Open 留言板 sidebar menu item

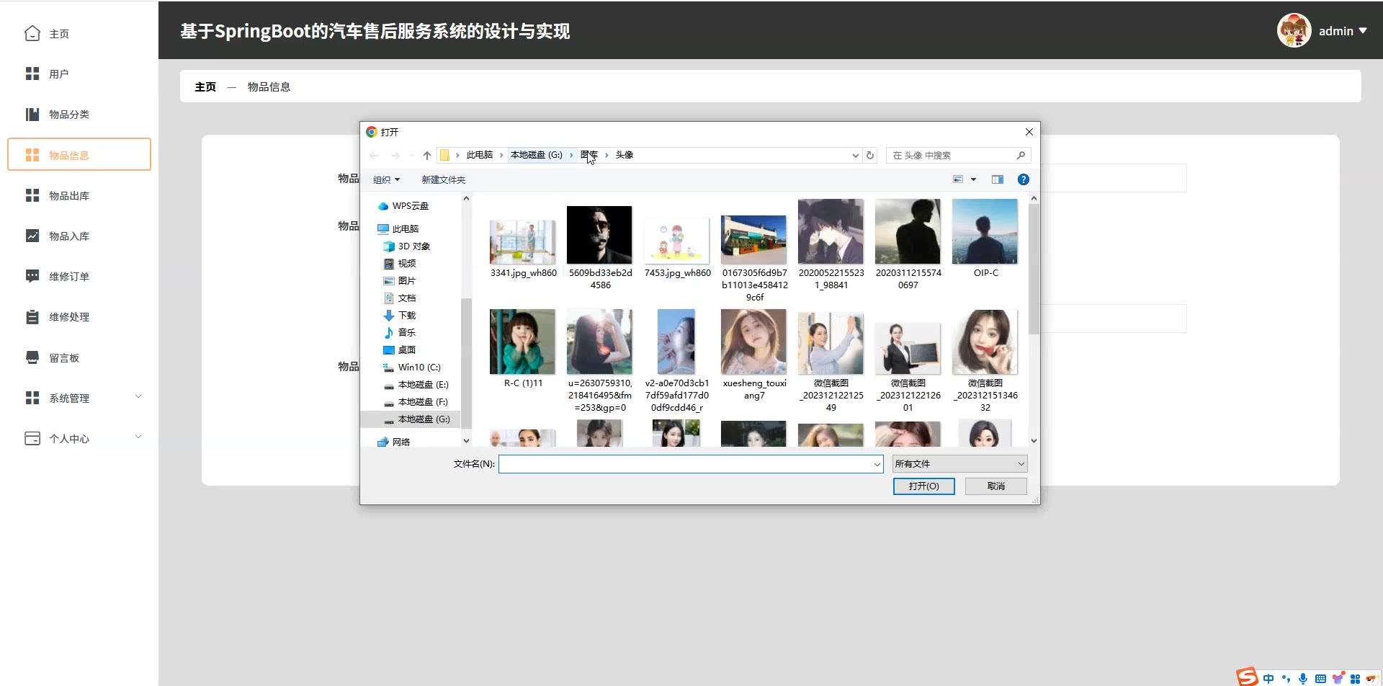click(79, 357)
